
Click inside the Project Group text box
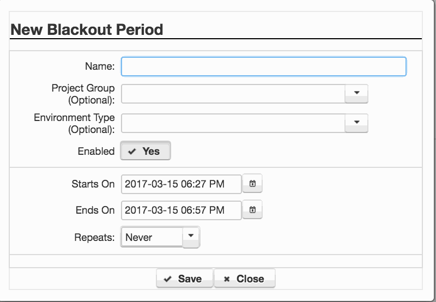233,94
